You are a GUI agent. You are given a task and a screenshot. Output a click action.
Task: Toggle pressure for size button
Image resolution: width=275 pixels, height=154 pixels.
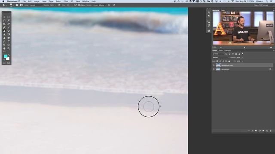click(114, 5)
